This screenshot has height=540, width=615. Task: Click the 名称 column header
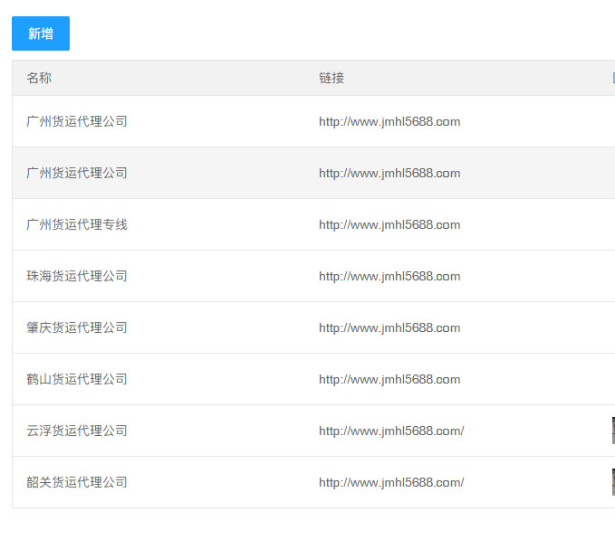(x=39, y=79)
